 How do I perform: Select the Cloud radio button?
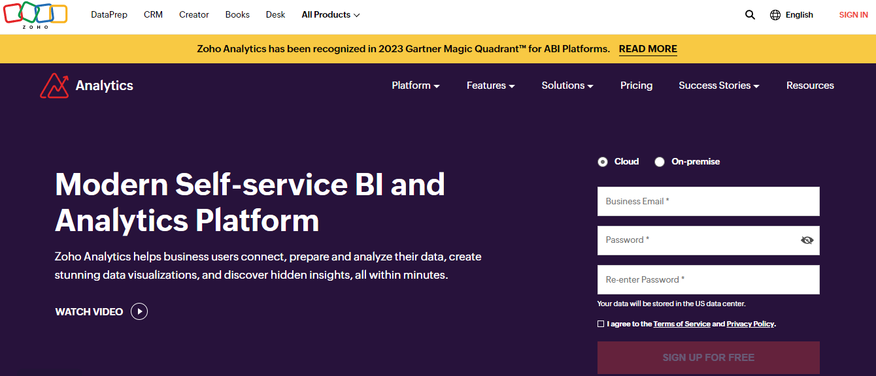pos(602,161)
